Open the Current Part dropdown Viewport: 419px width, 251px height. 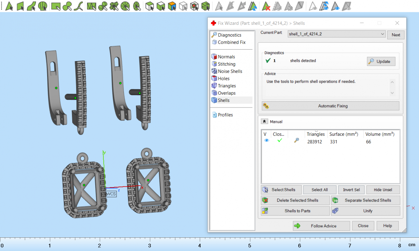pyautogui.click(x=383, y=34)
